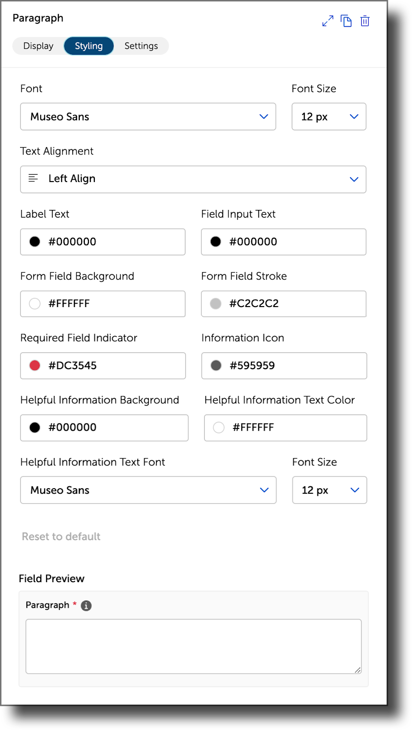The width and height of the screenshot is (412, 730).
Task: Switch to the Display tab
Action: click(38, 46)
